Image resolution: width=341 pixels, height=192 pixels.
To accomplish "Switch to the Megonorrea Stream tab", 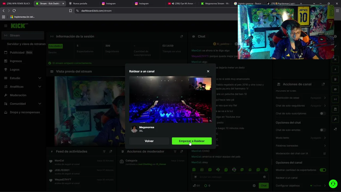I will [215, 3].
